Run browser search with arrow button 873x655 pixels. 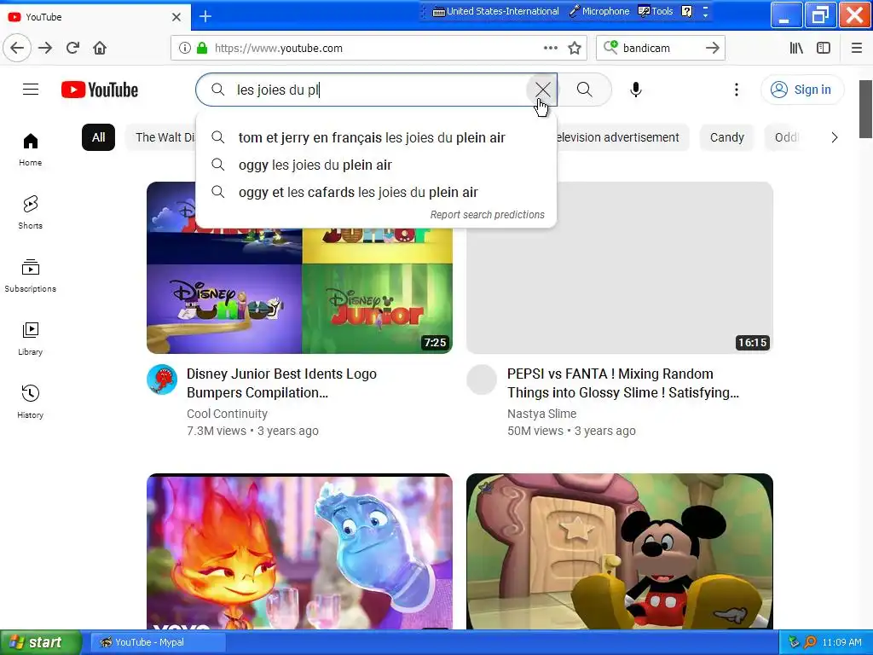click(713, 48)
